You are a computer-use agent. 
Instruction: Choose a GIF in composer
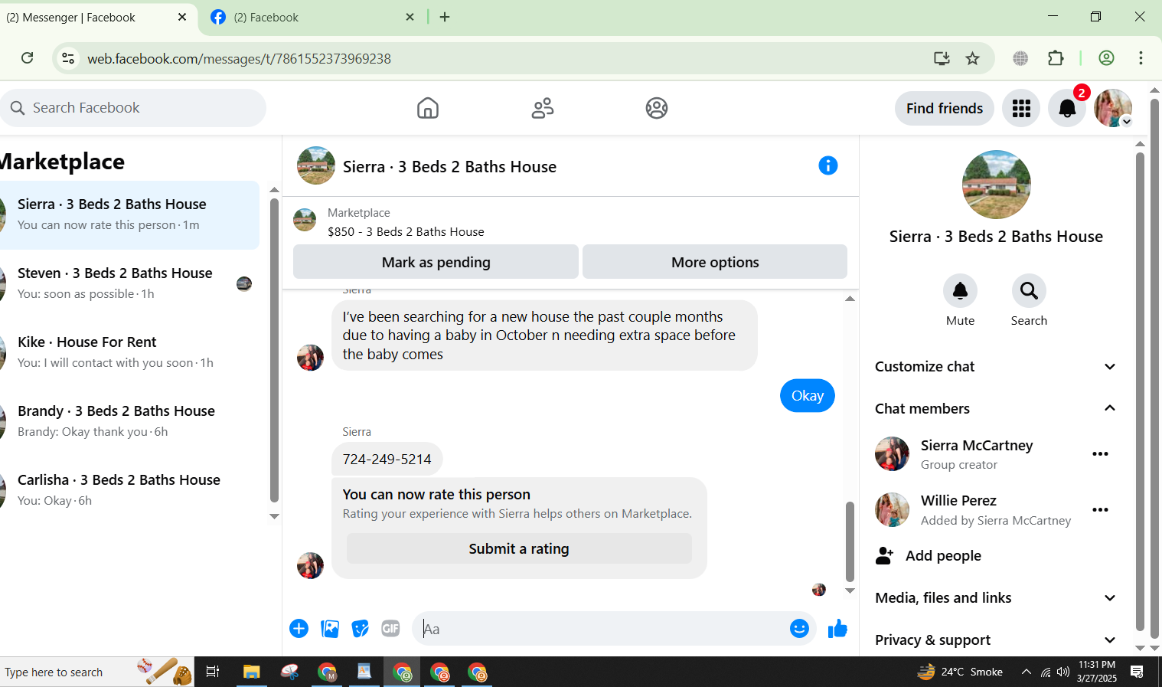[390, 629]
